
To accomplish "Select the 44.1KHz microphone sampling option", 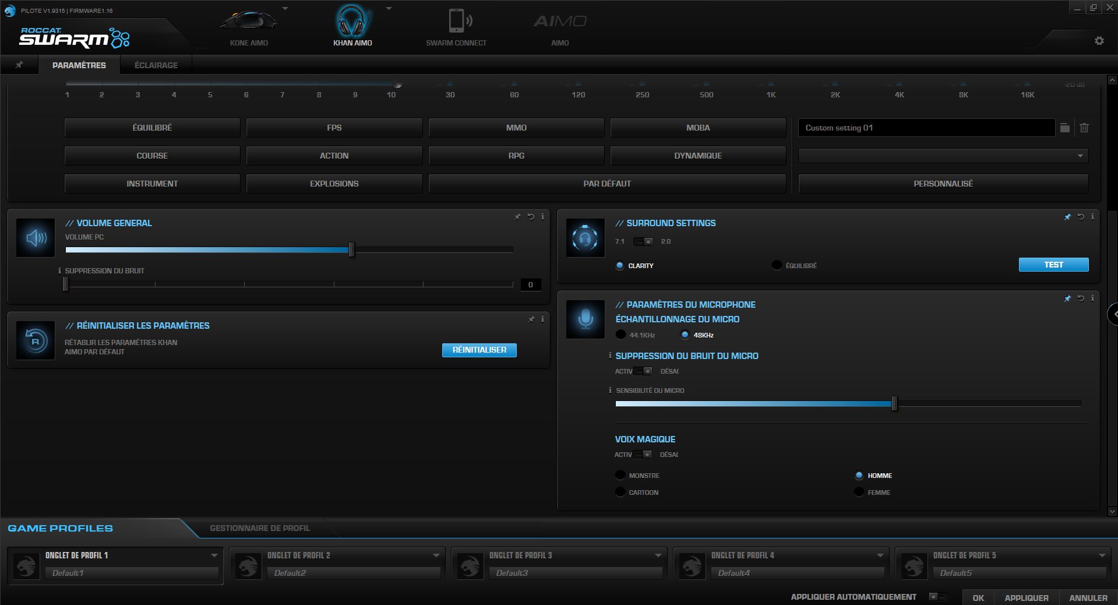I will [621, 335].
